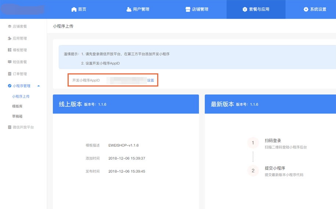Image resolution: width=336 pixels, height=209 pixels.
Task: Switch to the 用户管理 top tab
Action: (138, 9)
